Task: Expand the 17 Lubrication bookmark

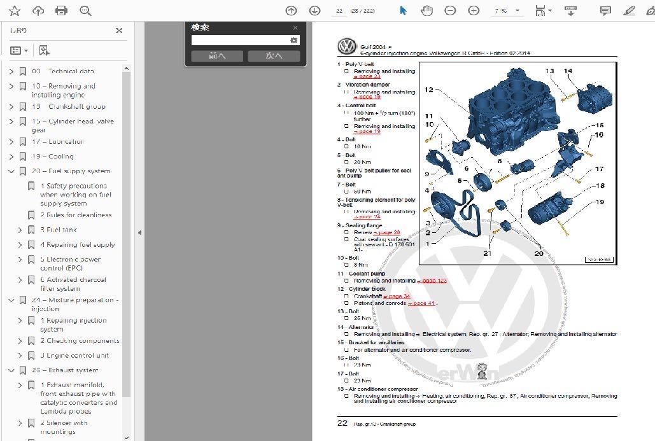Action: [11, 141]
